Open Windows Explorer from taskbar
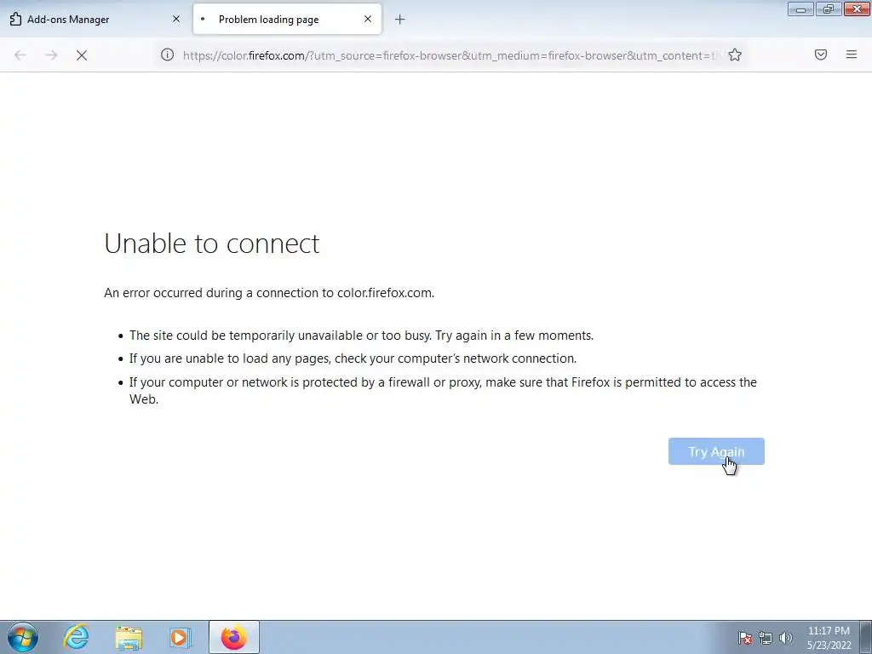872x654 pixels. [x=129, y=637]
